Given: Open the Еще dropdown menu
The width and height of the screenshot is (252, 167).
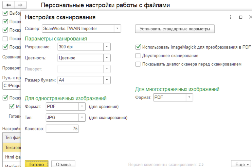Looking at the screenshot, I should coord(241,164).
